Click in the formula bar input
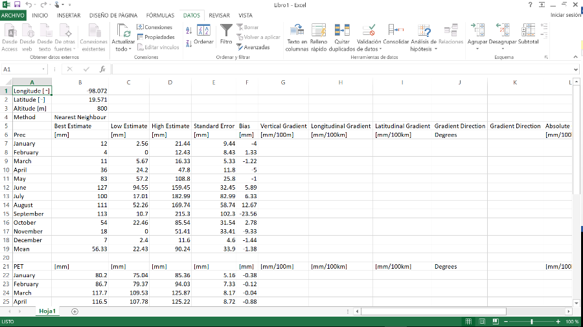The image size is (583, 327). click(x=342, y=69)
